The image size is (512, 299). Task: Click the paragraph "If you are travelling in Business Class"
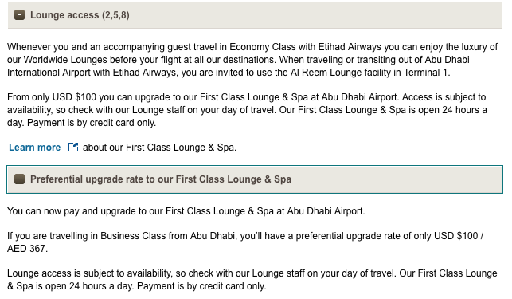[245, 242]
